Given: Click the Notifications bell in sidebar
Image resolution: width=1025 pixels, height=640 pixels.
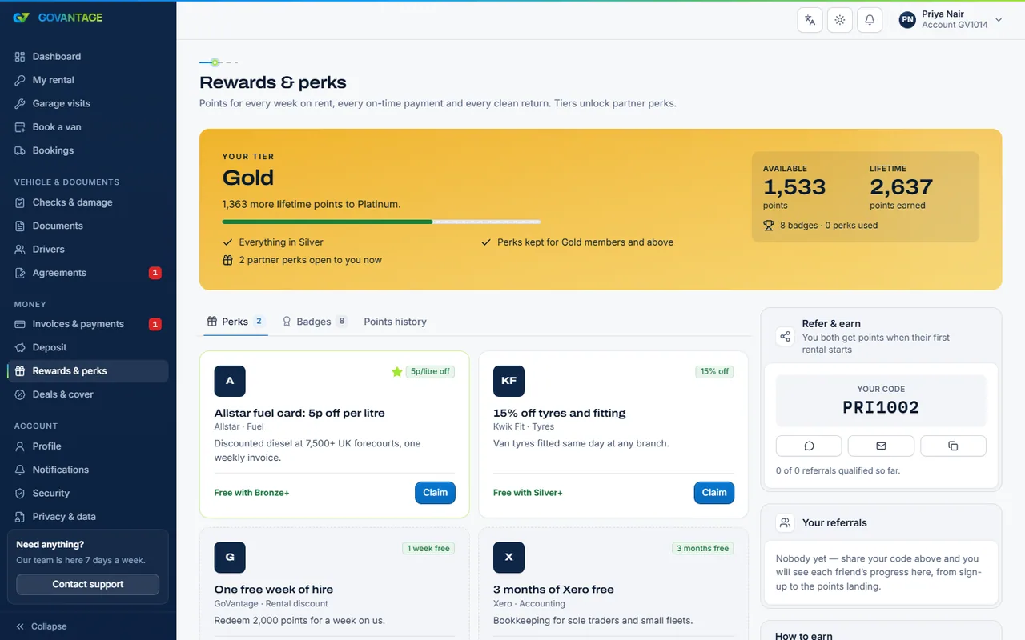Looking at the screenshot, I should click(20, 470).
